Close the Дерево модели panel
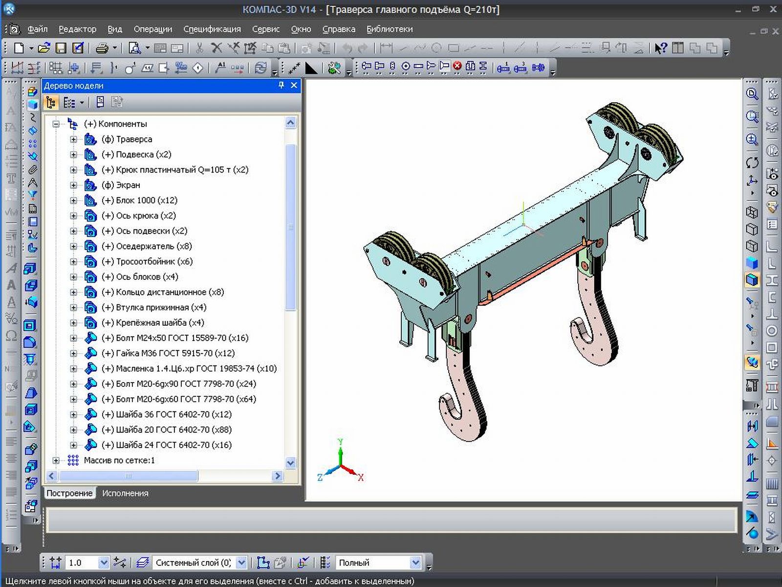The image size is (782, 587). [x=294, y=85]
